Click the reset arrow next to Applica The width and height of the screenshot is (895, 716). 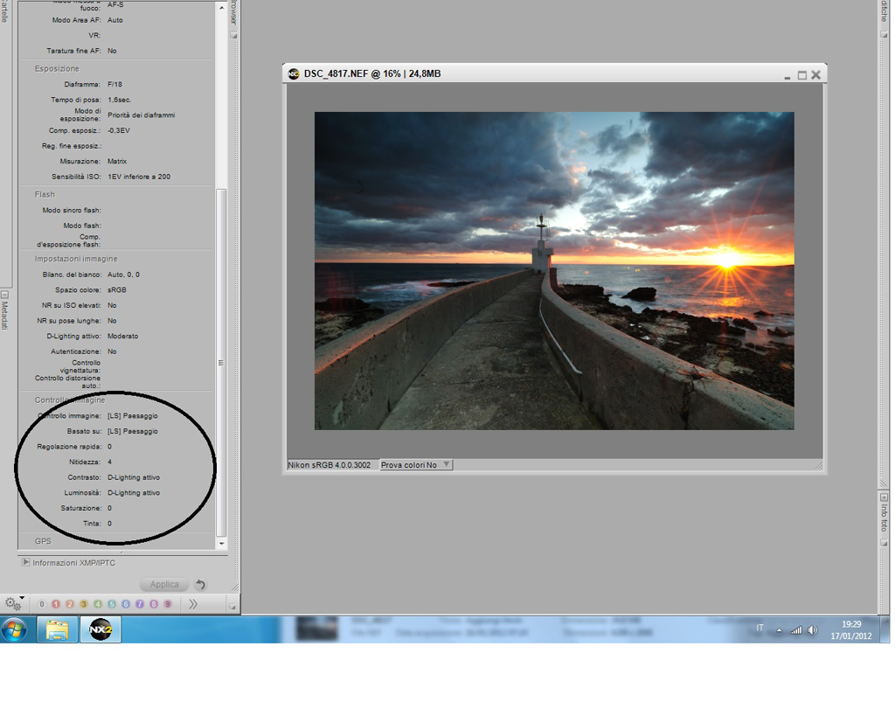tap(200, 584)
